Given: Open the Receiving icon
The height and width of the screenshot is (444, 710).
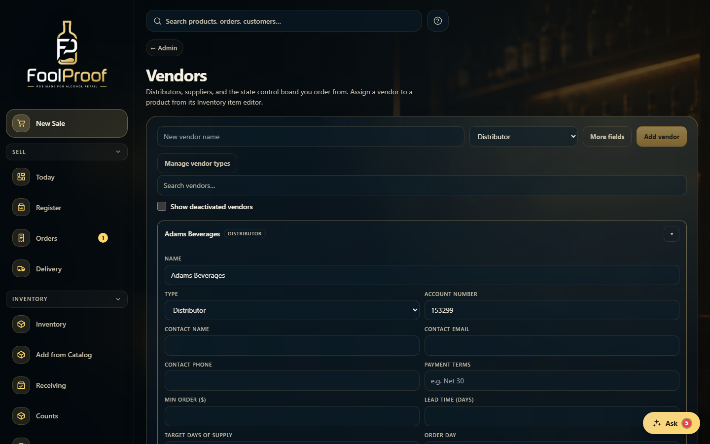Looking at the screenshot, I should pyautogui.click(x=21, y=385).
